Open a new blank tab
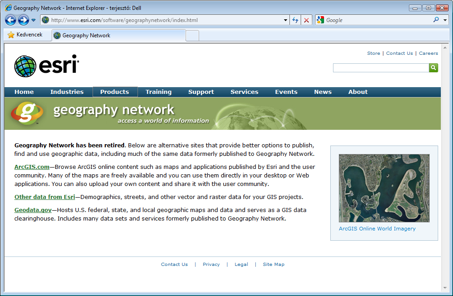 192,35
